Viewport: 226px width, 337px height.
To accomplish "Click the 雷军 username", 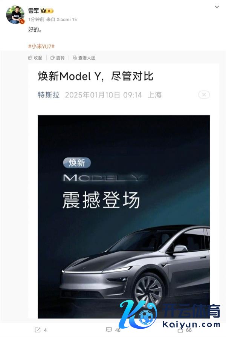I will pos(34,11).
